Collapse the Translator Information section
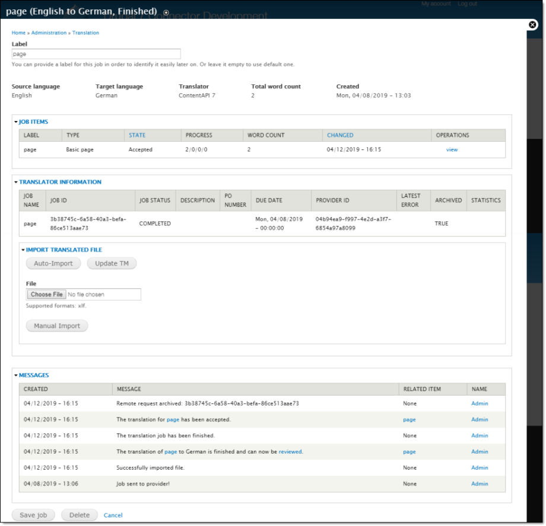The image size is (546, 526). (x=60, y=182)
